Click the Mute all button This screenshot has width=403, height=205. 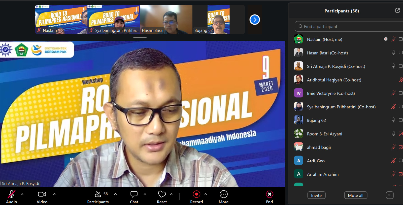coord(356,195)
